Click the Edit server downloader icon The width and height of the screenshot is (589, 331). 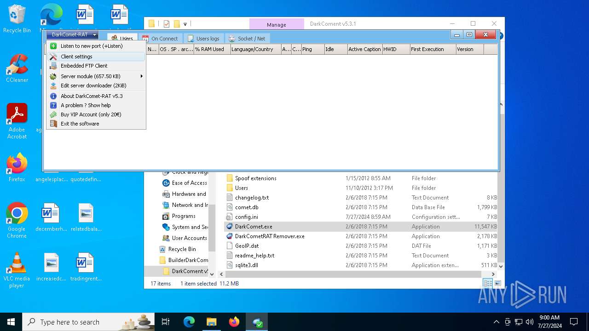(53, 86)
